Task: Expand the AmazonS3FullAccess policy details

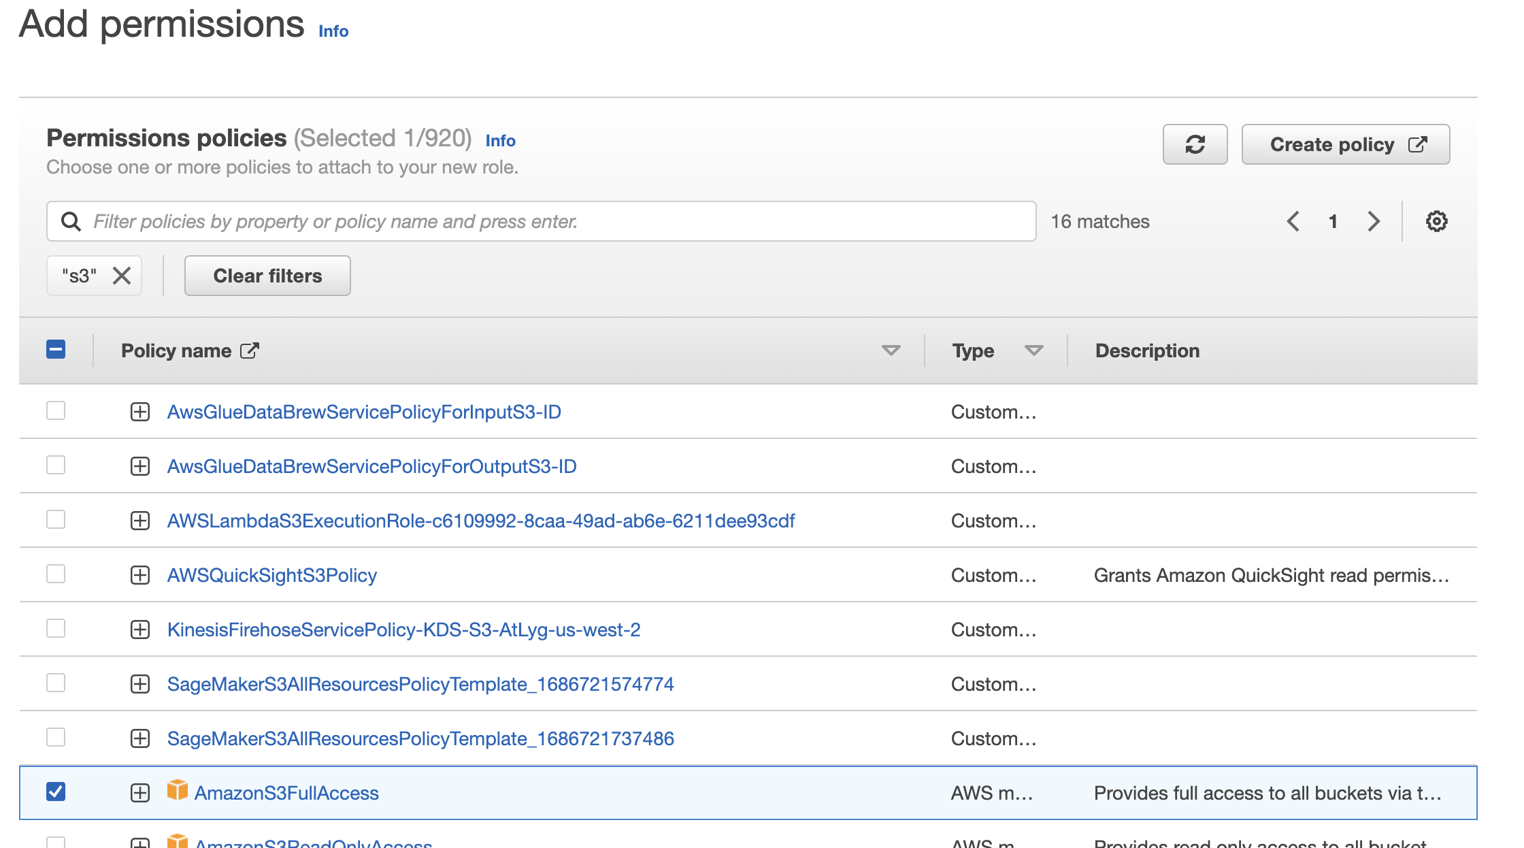Action: click(x=140, y=793)
